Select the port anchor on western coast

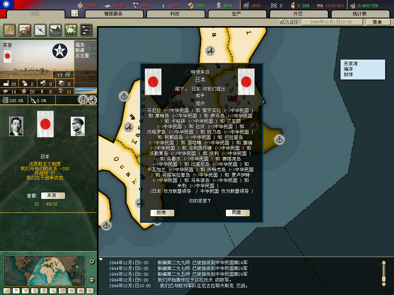(x=124, y=96)
